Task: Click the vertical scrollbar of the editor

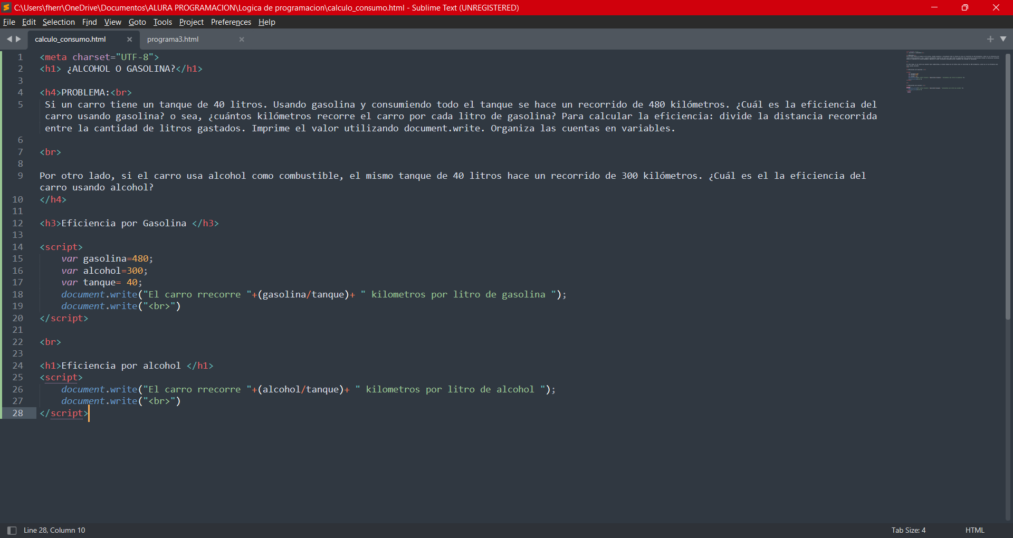Action: point(1008,186)
